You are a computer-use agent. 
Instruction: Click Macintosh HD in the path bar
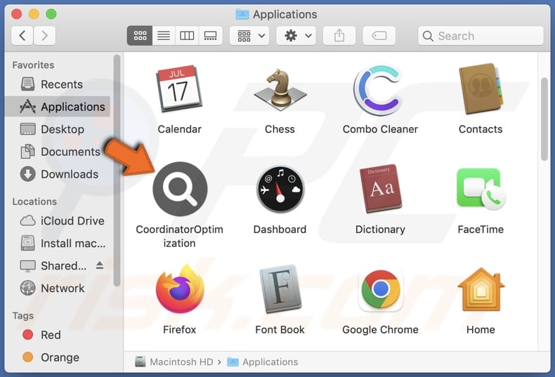174,362
